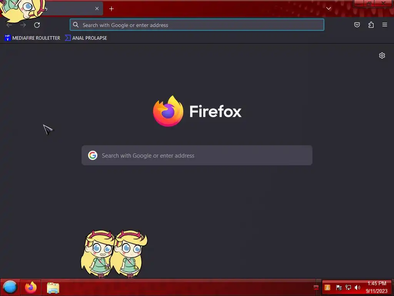The height and width of the screenshot is (296, 394).
Task: Show hidden tray icons arrow
Action: (316, 288)
